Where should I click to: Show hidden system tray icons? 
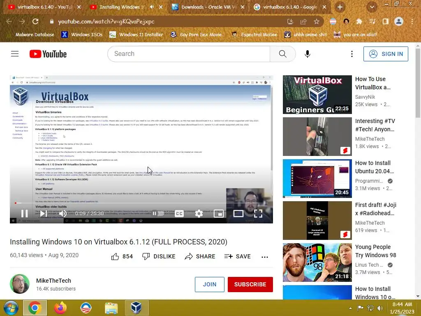pyautogui.click(x=350, y=308)
